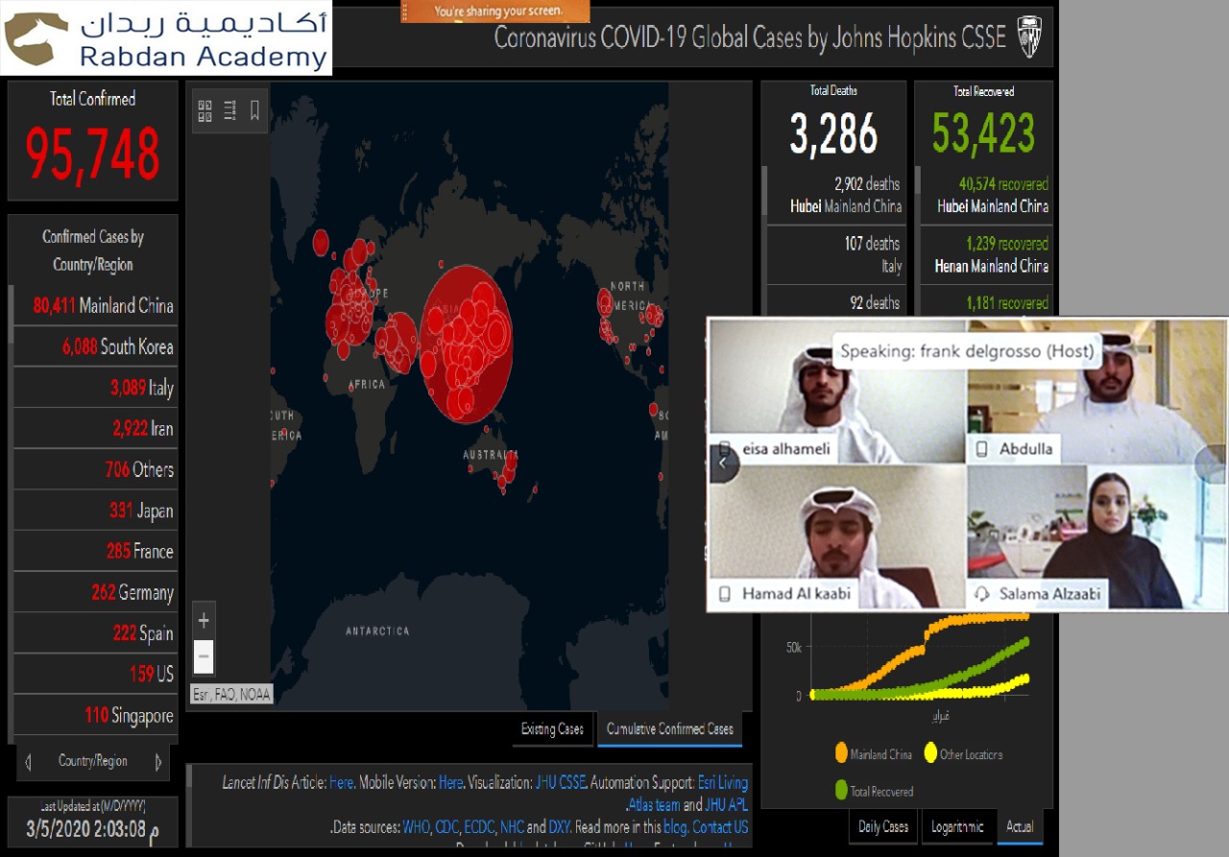Switch to the Existing Cases tab
The height and width of the screenshot is (857, 1229).
(552, 729)
